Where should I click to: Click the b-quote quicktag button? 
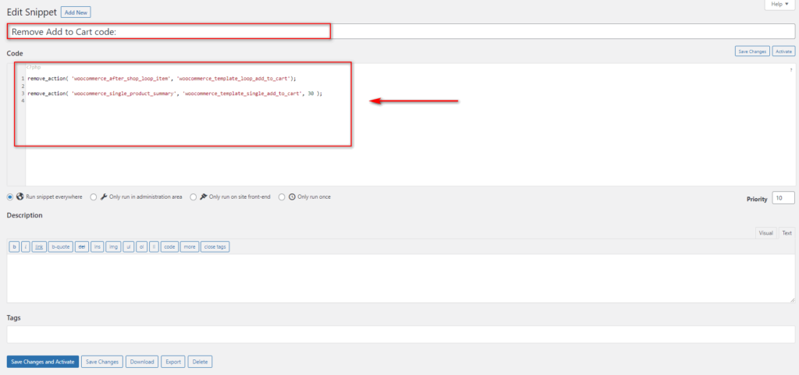point(60,247)
